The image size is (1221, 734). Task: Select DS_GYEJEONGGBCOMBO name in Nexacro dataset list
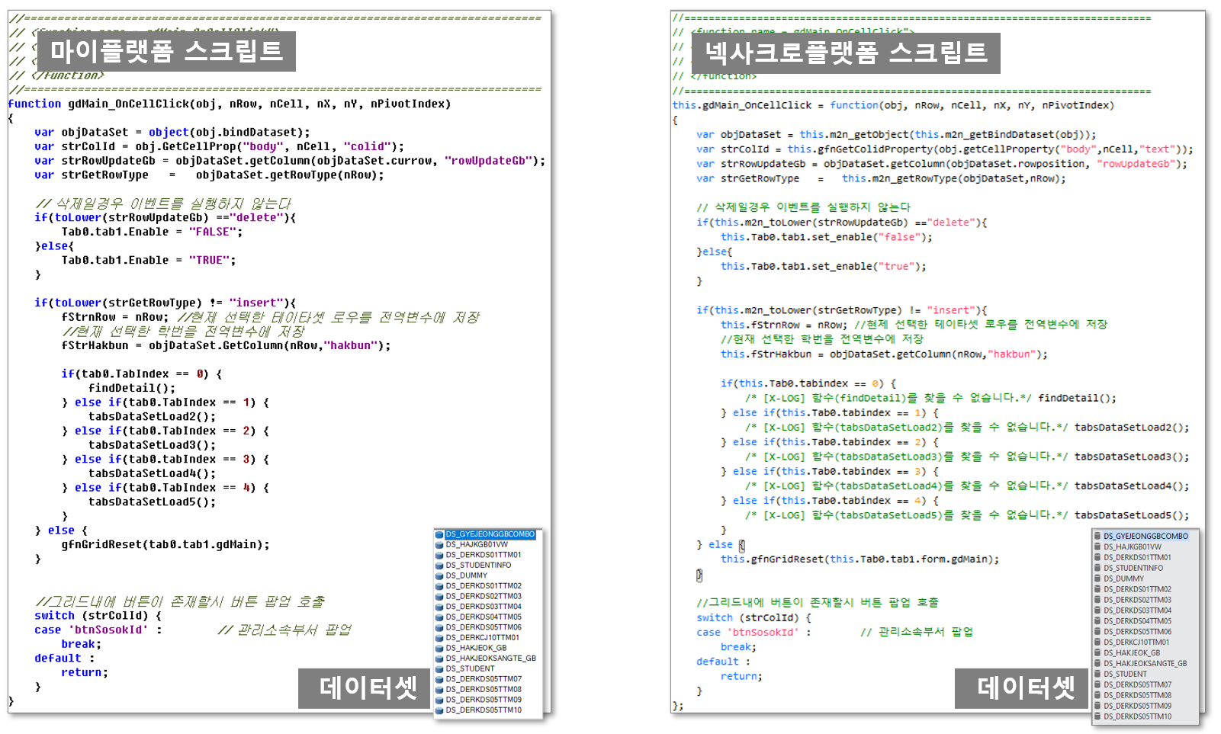pyautogui.click(x=1145, y=536)
